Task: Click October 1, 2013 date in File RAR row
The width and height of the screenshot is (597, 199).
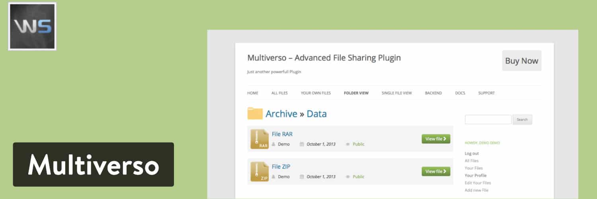Action: [x=321, y=144]
